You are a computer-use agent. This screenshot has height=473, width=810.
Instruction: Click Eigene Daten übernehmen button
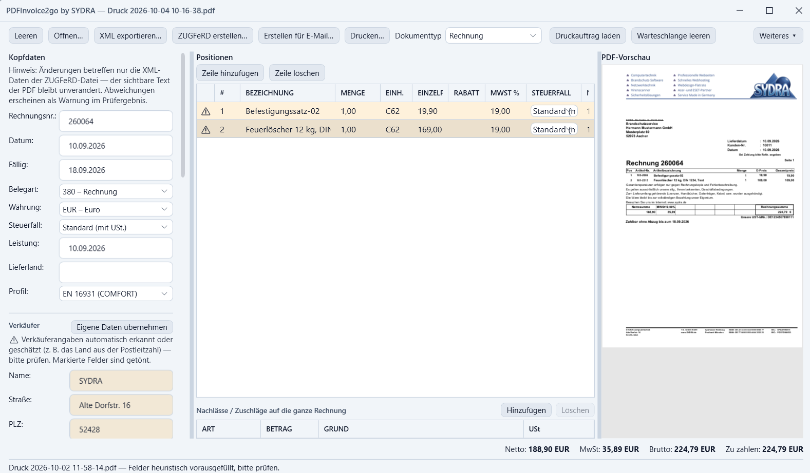pyautogui.click(x=122, y=327)
